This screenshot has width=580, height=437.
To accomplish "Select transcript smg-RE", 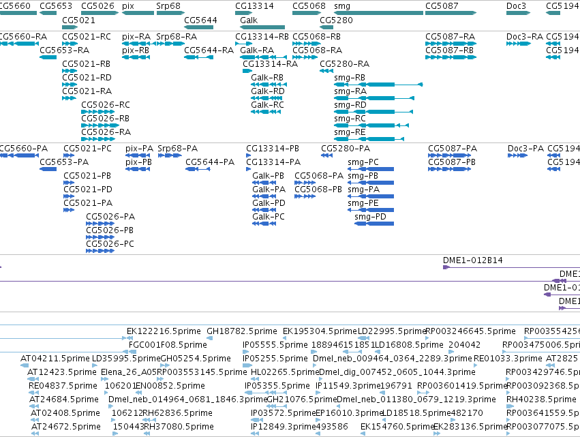I will click(369, 140).
